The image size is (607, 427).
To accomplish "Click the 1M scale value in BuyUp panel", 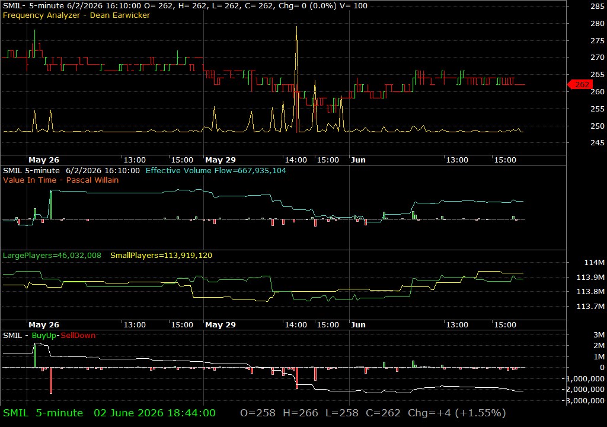I will [599, 356].
